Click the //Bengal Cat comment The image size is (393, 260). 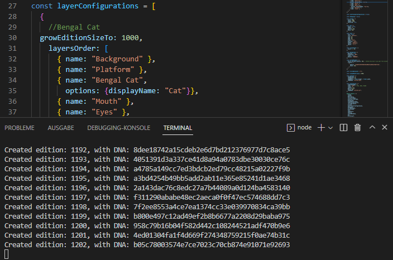[x=74, y=27]
